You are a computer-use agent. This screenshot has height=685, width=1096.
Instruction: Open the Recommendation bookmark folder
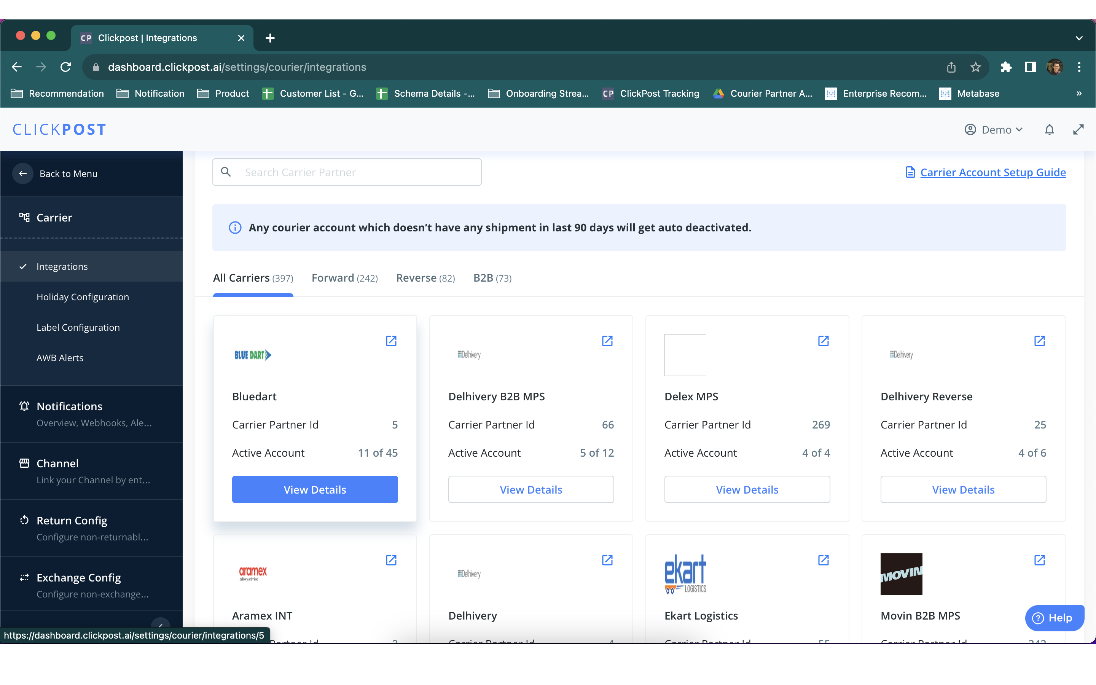[57, 93]
